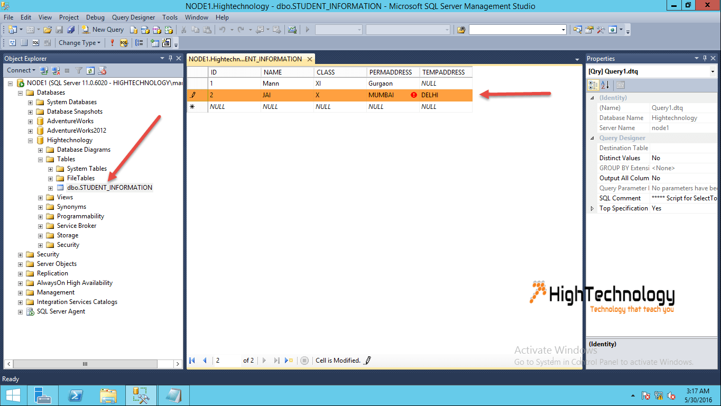
Task: Open the Change Type dropdown
Action: (x=79, y=43)
